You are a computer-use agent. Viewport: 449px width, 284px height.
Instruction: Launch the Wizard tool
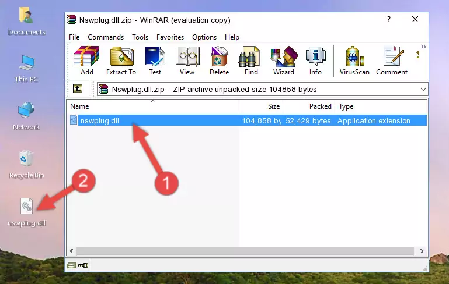284,61
